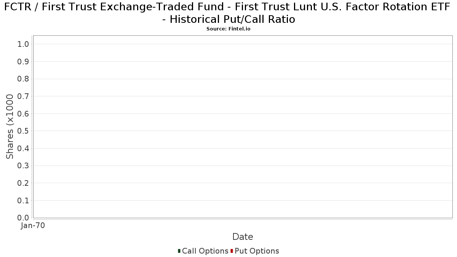Image resolution: width=457 pixels, height=257 pixels.
Task: Click the chart title text
Action: point(228,13)
